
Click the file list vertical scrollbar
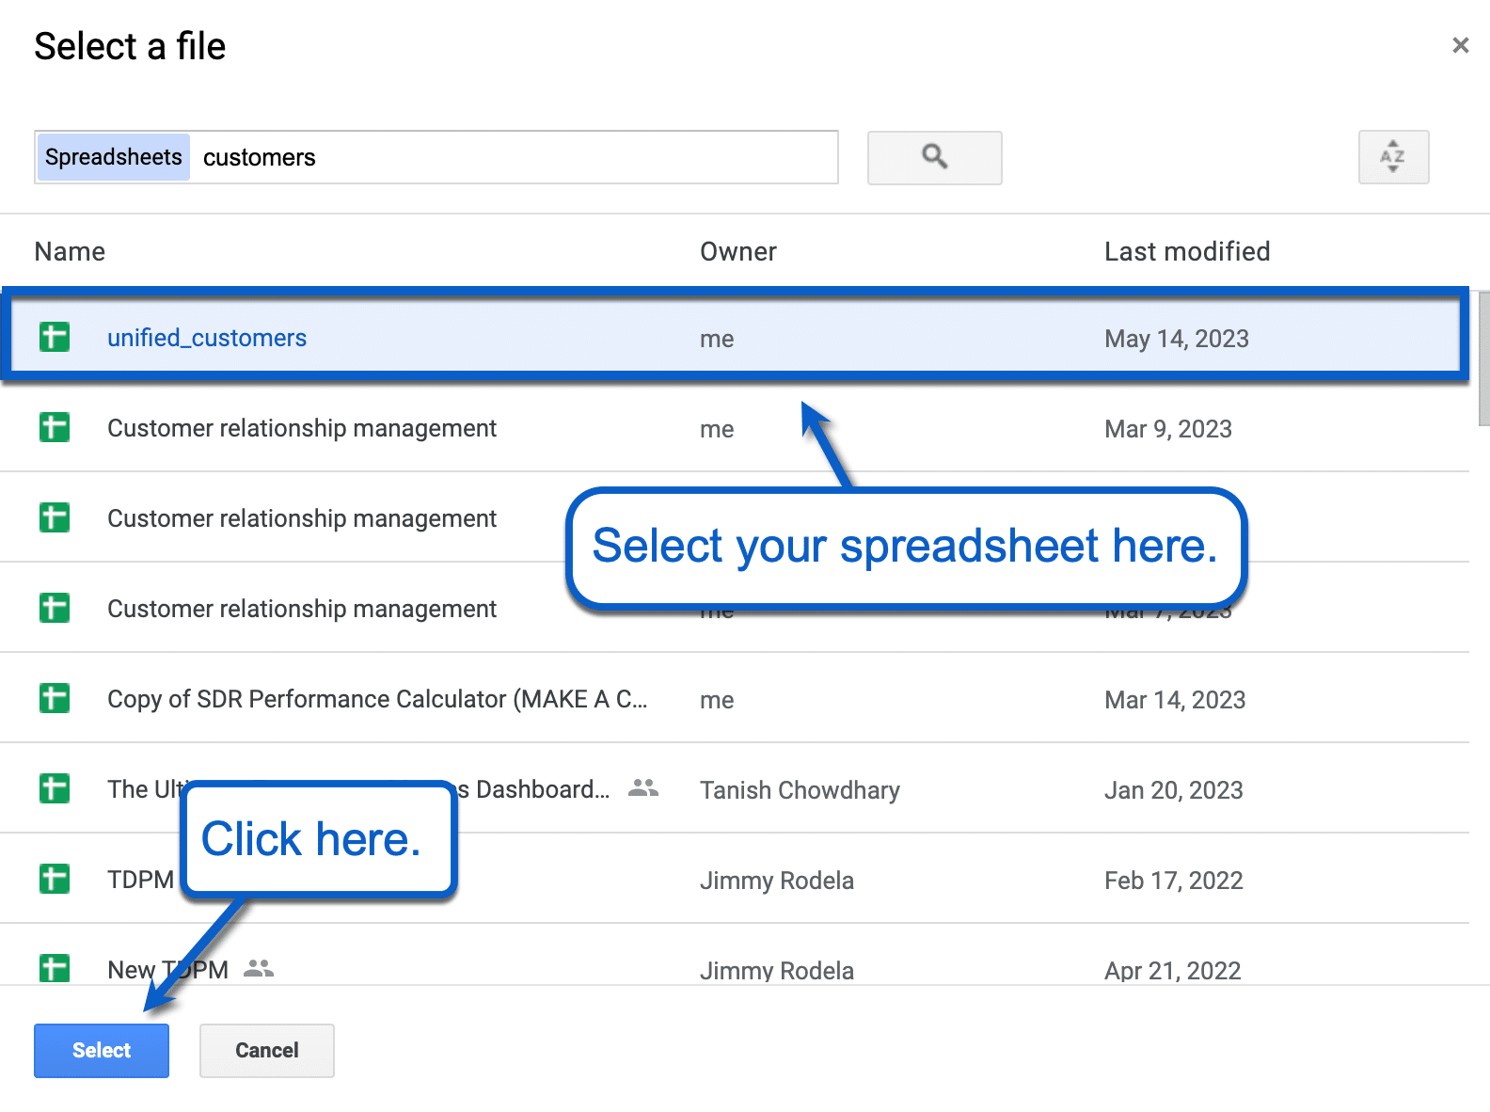(1483, 359)
